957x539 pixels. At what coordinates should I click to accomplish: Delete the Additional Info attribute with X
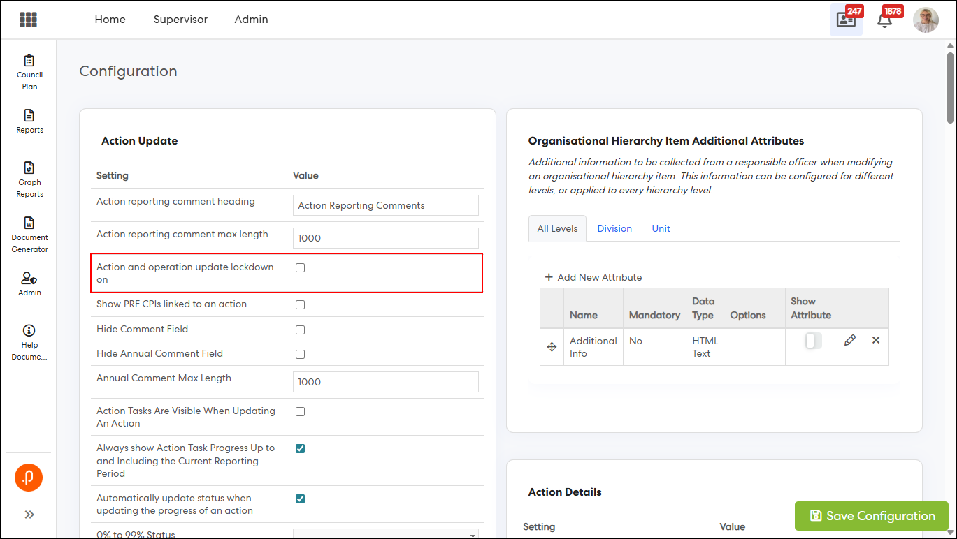click(x=875, y=341)
